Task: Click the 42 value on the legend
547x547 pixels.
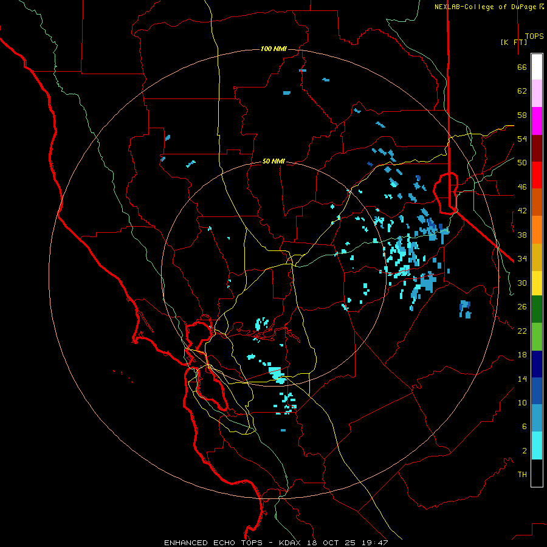Action: (x=522, y=211)
